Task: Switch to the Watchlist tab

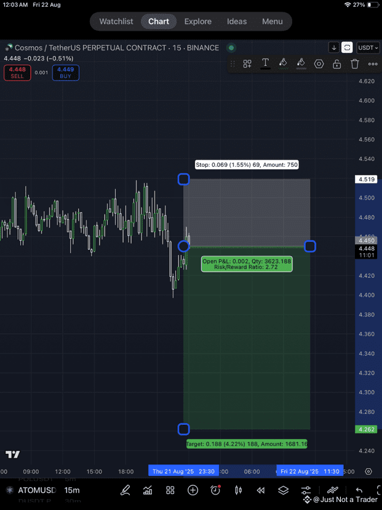Action: click(x=116, y=22)
